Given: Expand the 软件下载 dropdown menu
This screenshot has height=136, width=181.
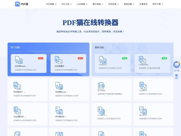Looking at the screenshot, I should [x=158, y=4].
